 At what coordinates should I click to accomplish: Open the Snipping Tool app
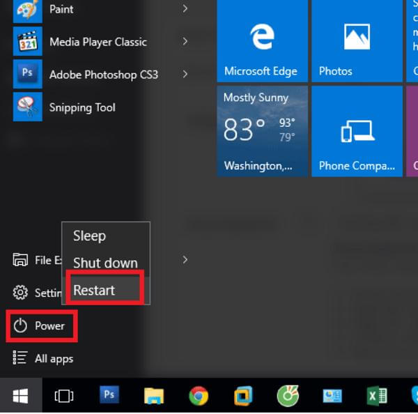82,107
